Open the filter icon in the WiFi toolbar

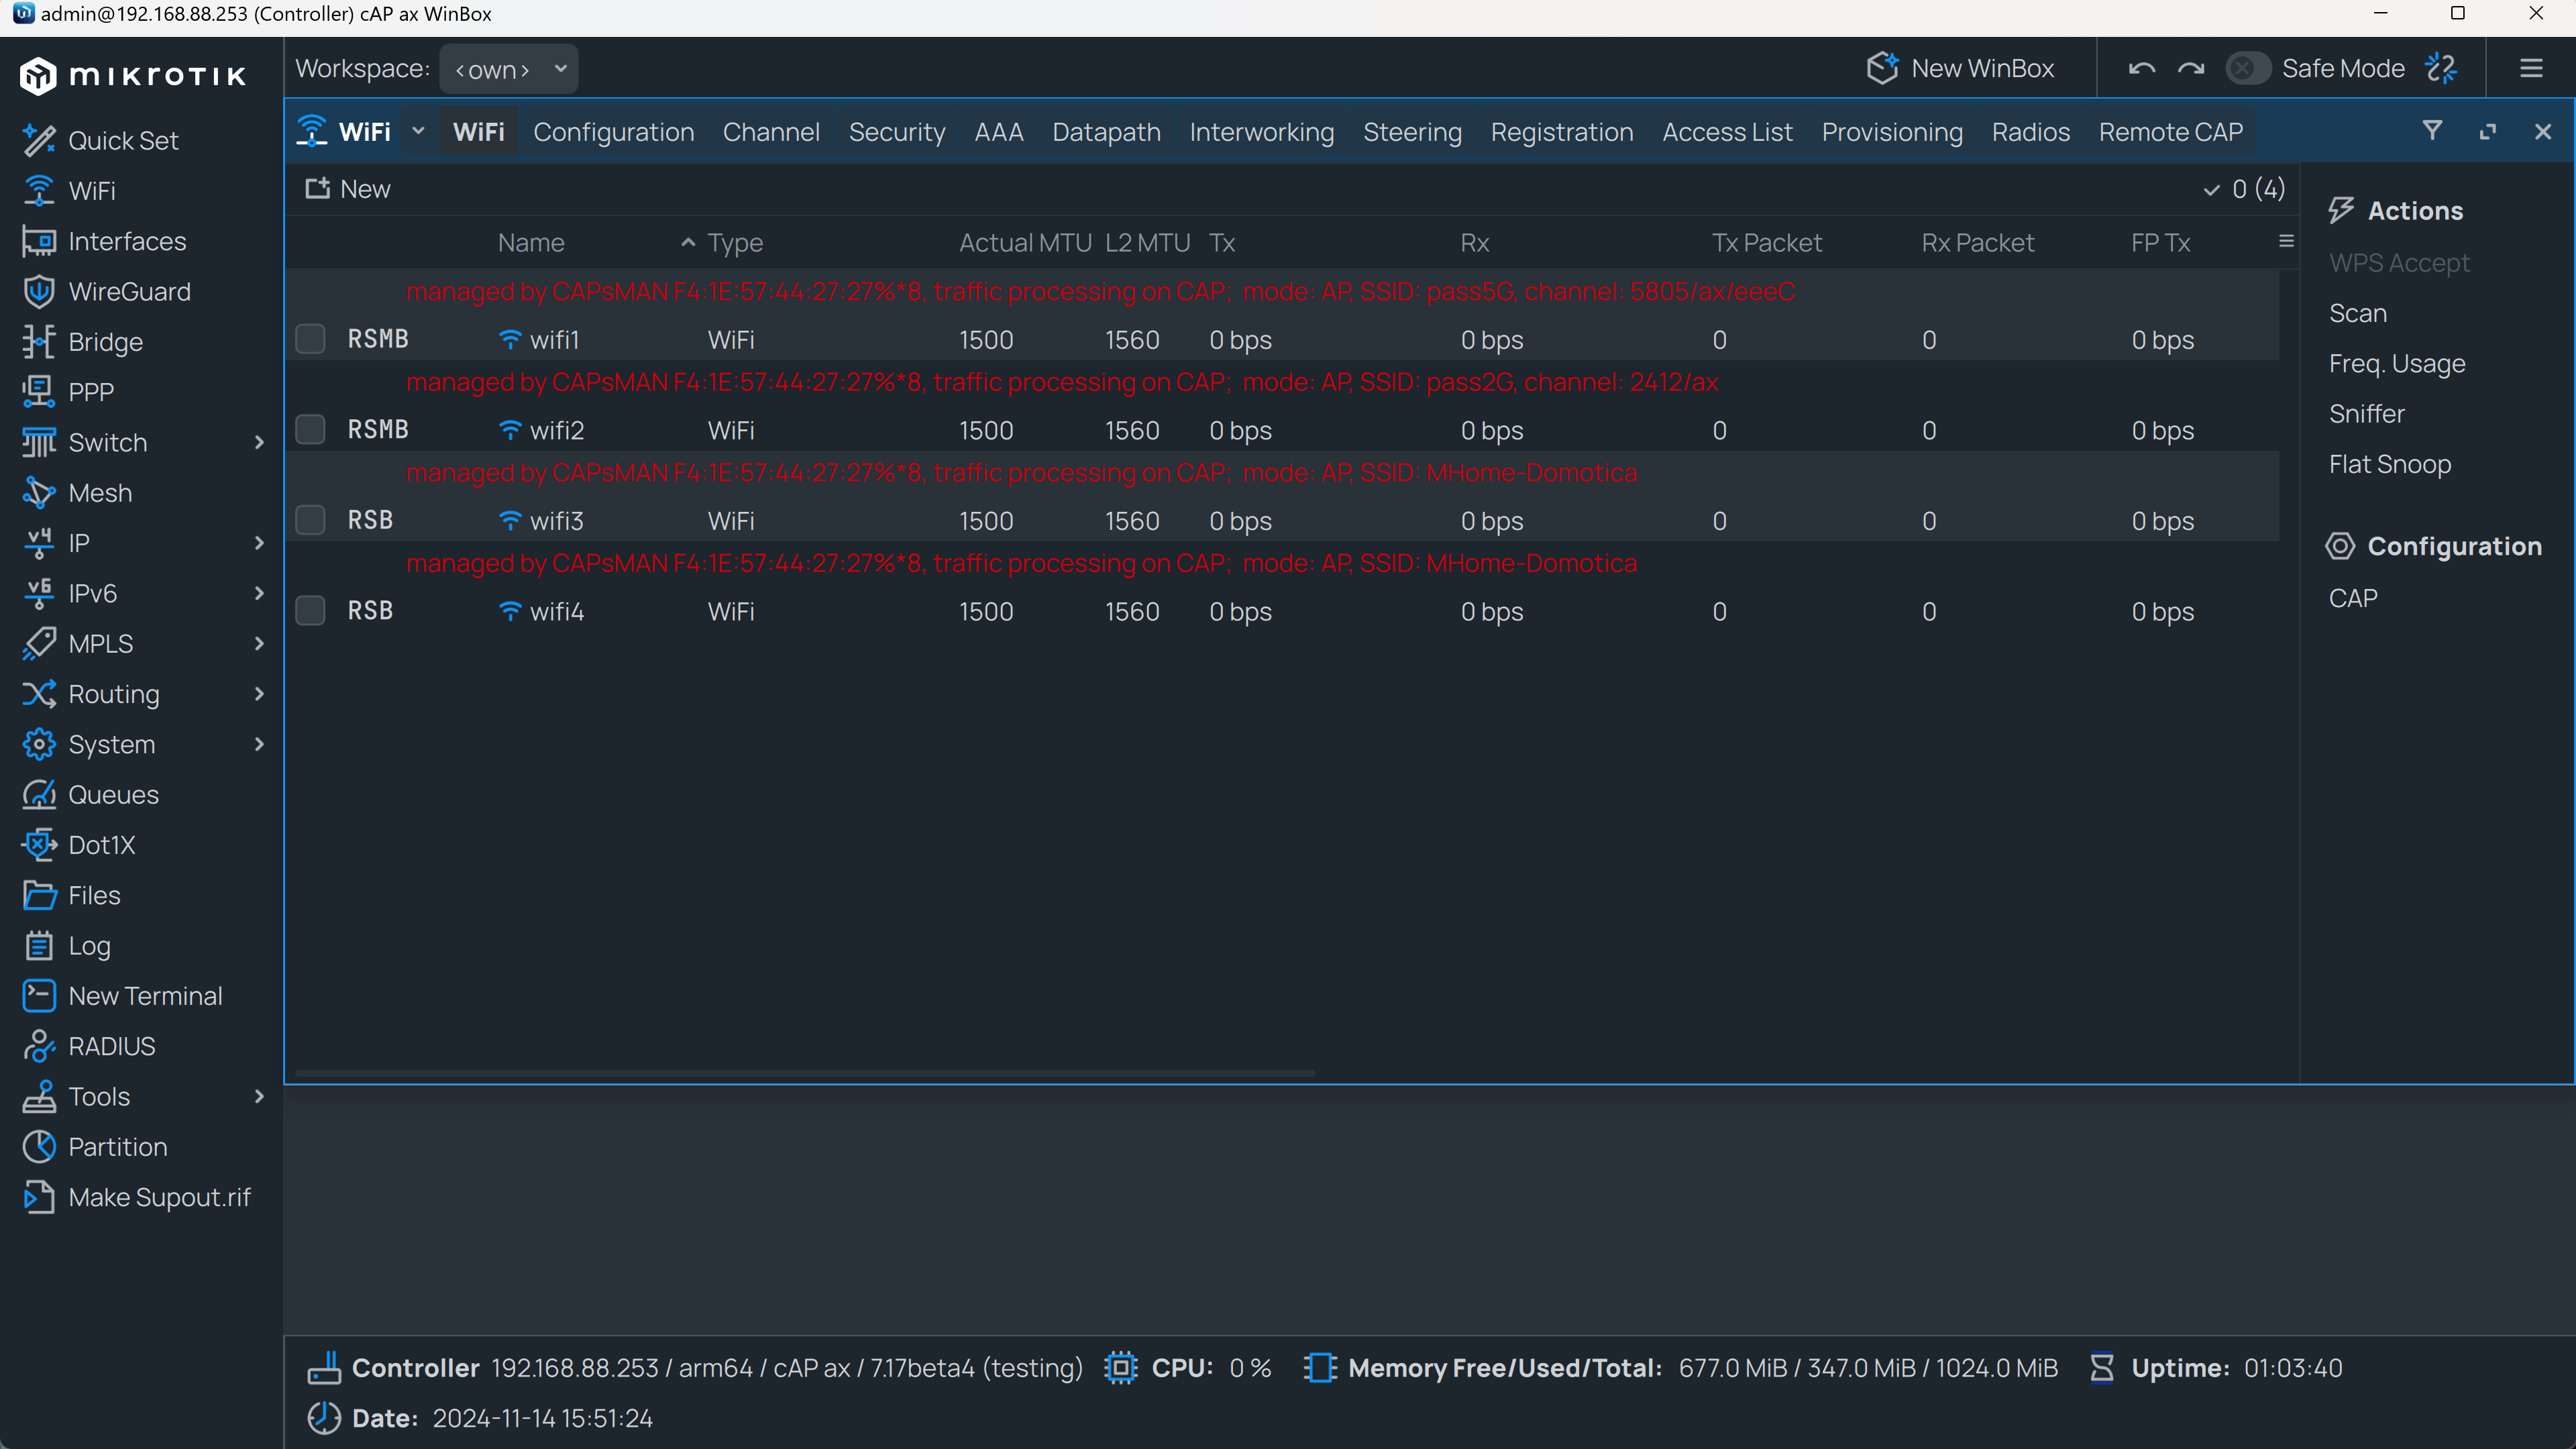[2432, 131]
